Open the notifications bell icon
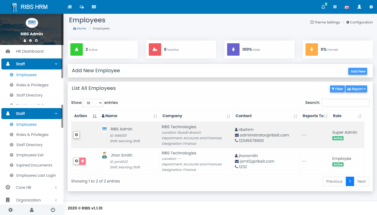Image resolution: width=377 pixels, height=215 pixels. click(x=323, y=7)
